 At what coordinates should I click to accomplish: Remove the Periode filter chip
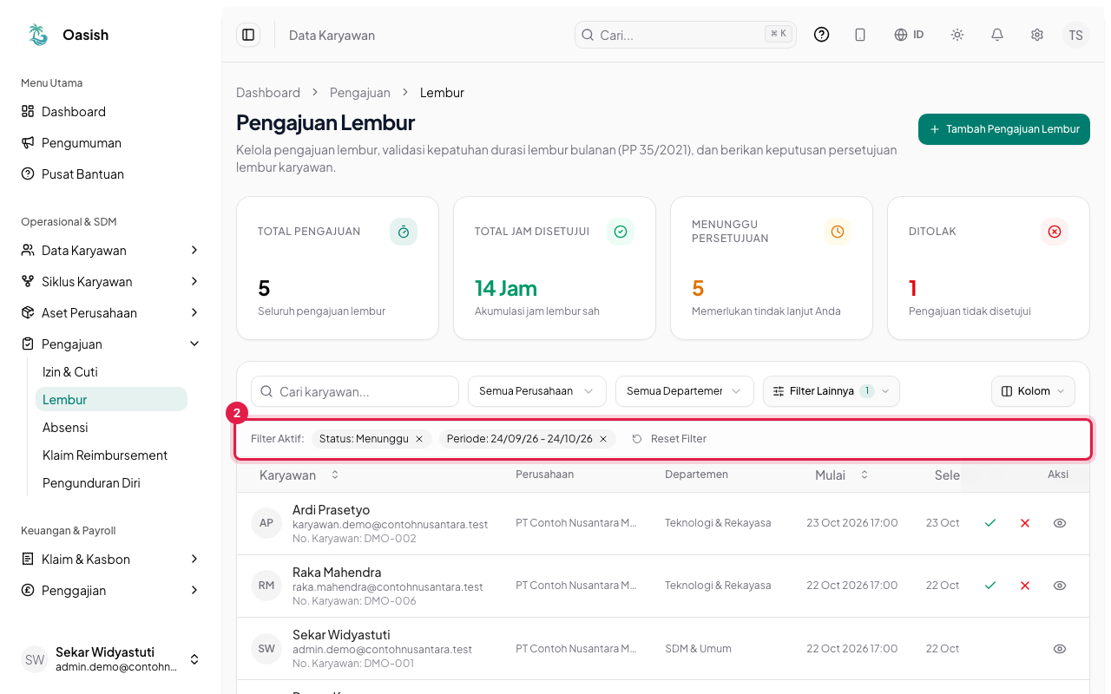(603, 439)
